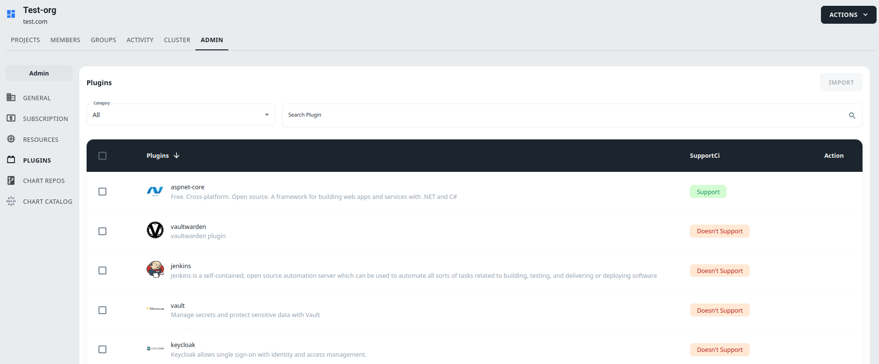Screen dimensions: 879x364
Task: Open the ACTIONS dropdown button
Action: [x=849, y=15]
